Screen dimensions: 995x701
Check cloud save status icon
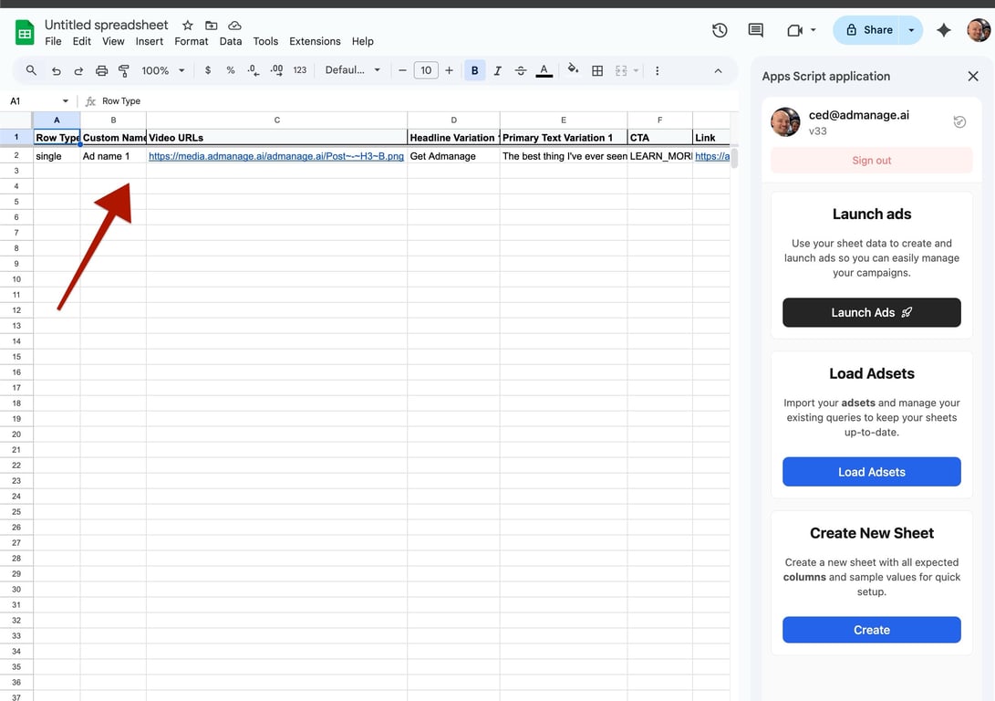point(234,26)
